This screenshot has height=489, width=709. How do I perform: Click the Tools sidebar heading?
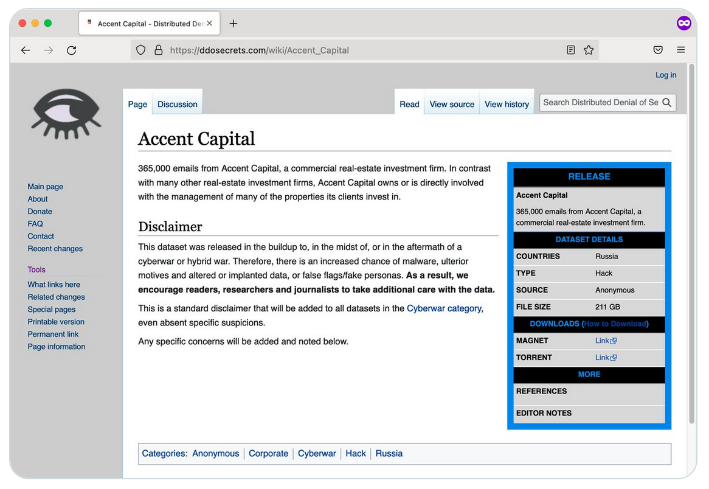click(36, 269)
